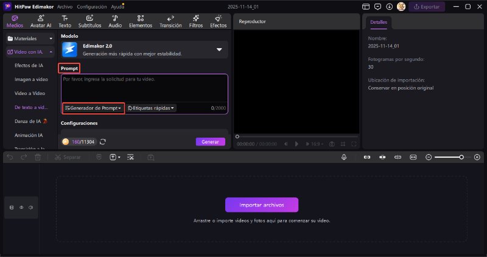This screenshot has height=257, width=487.
Task: Open the Etiquetas rápidas dropdown
Action: point(151,108)
